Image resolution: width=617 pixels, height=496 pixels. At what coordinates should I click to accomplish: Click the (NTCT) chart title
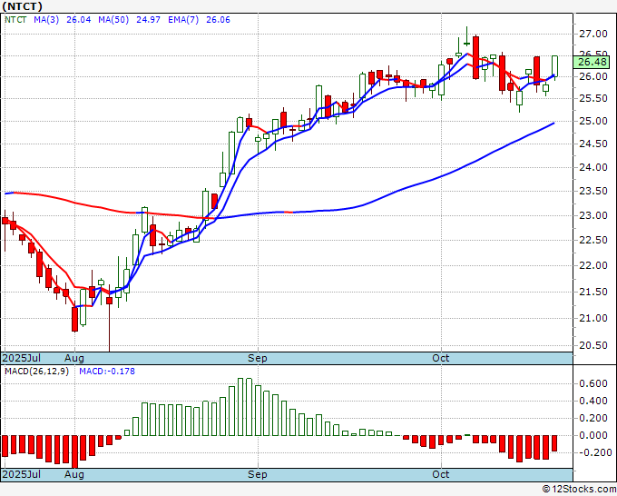click(x=22, y=6)
